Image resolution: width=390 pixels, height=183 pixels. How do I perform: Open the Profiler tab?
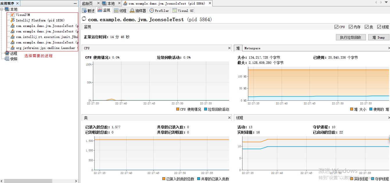(x=159, y=10)
